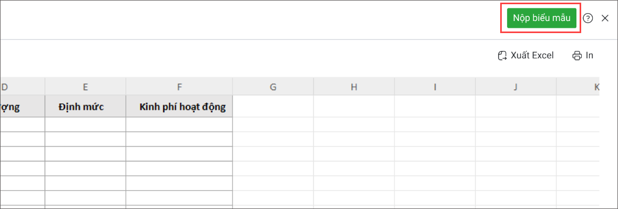
Task: Select column F header
Action: tap(179, 87)
